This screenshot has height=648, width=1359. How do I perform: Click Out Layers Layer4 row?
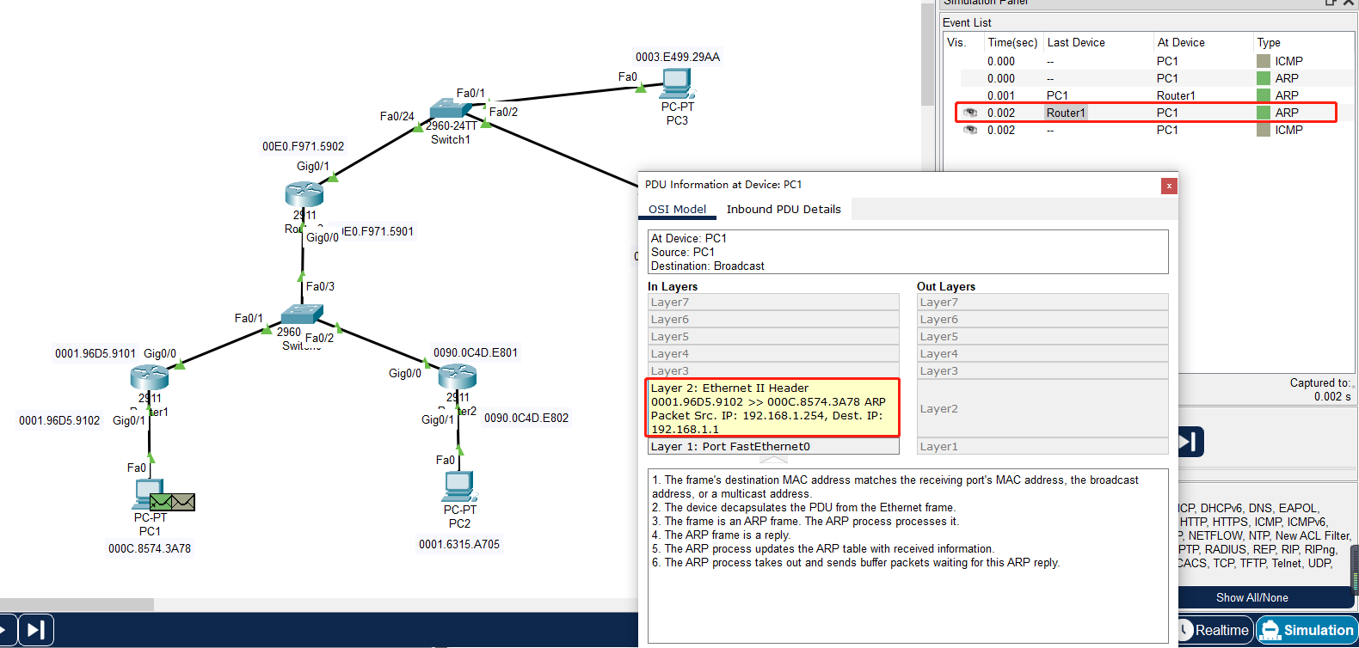[x=1042, y=354]
